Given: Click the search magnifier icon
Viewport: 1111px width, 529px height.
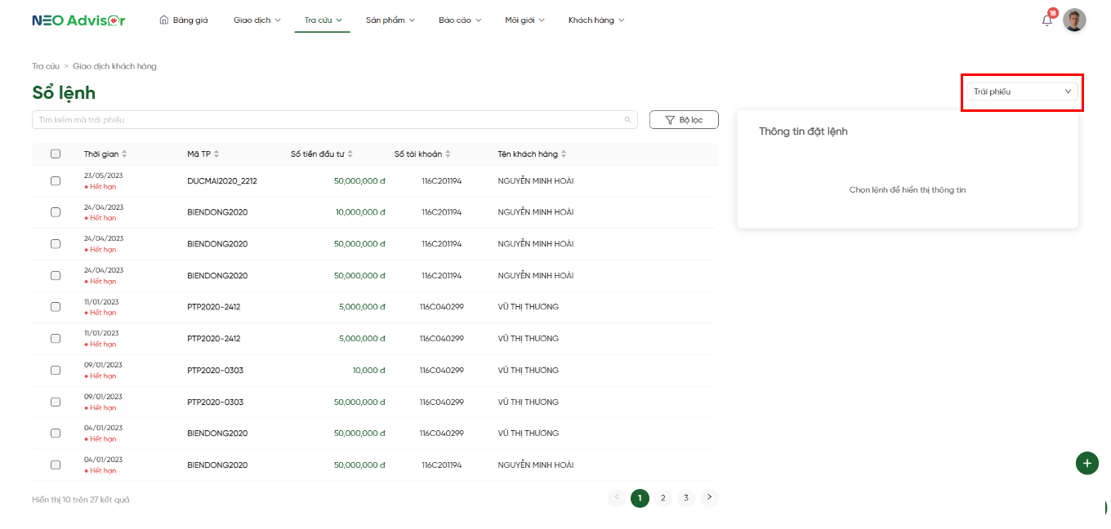Looking at the screenshot, I should 627,120.
